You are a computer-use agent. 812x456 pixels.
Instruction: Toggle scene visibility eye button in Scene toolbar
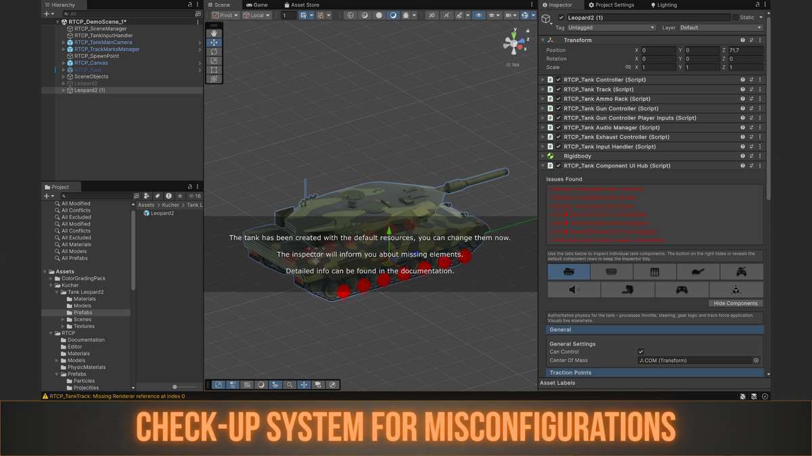tap(479, 15)
